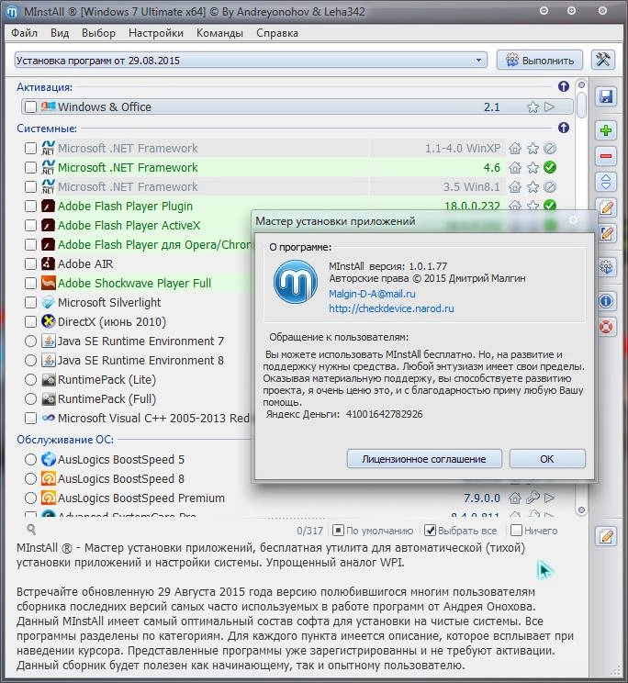Click the AusLogics BoostSpeed 8 entry
Image resolution: width=628 pixels, height=683 pixels.
pos(120,478)
